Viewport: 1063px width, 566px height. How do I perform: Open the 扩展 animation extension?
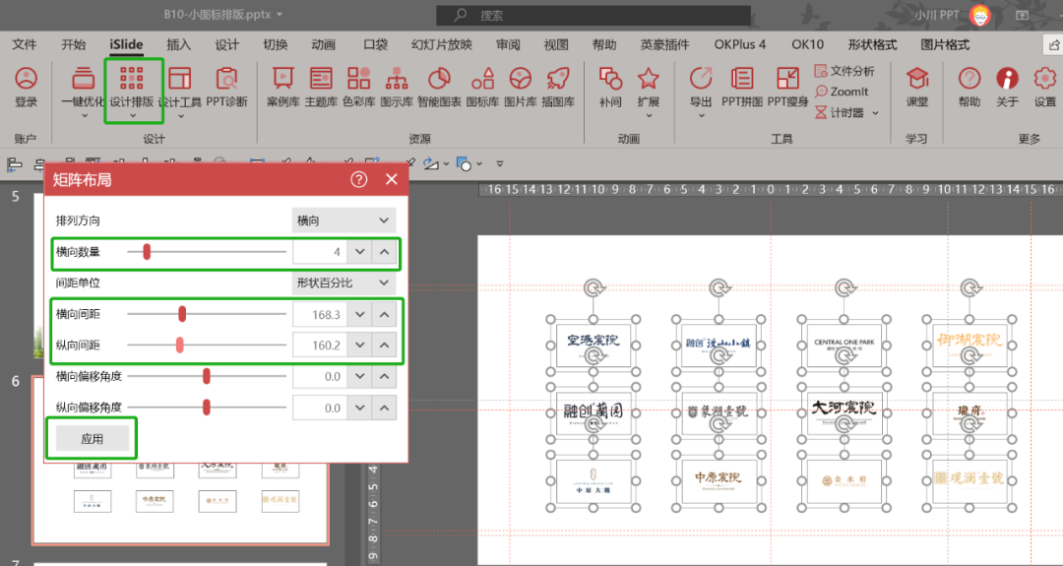pos(649,92)
